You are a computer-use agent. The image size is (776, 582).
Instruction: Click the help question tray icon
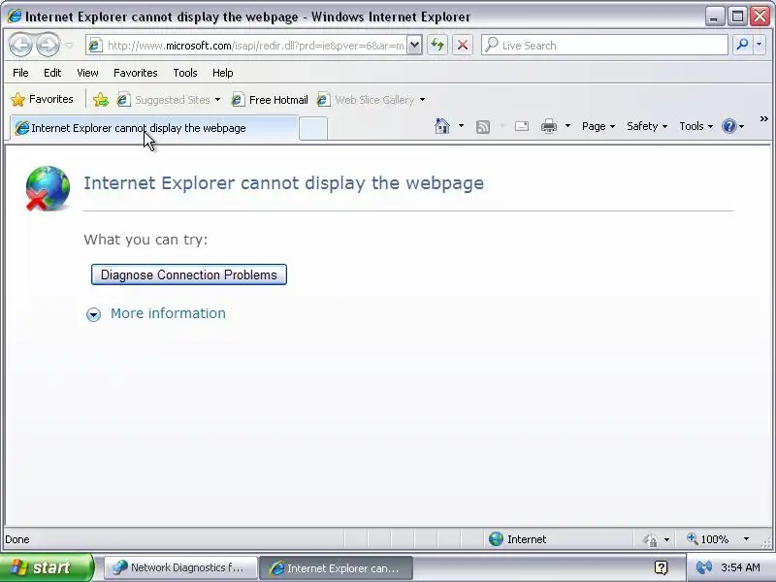coord(662,567)
